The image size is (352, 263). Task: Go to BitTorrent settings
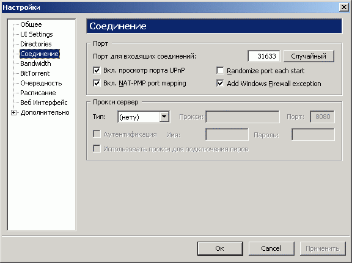(35, 73)
